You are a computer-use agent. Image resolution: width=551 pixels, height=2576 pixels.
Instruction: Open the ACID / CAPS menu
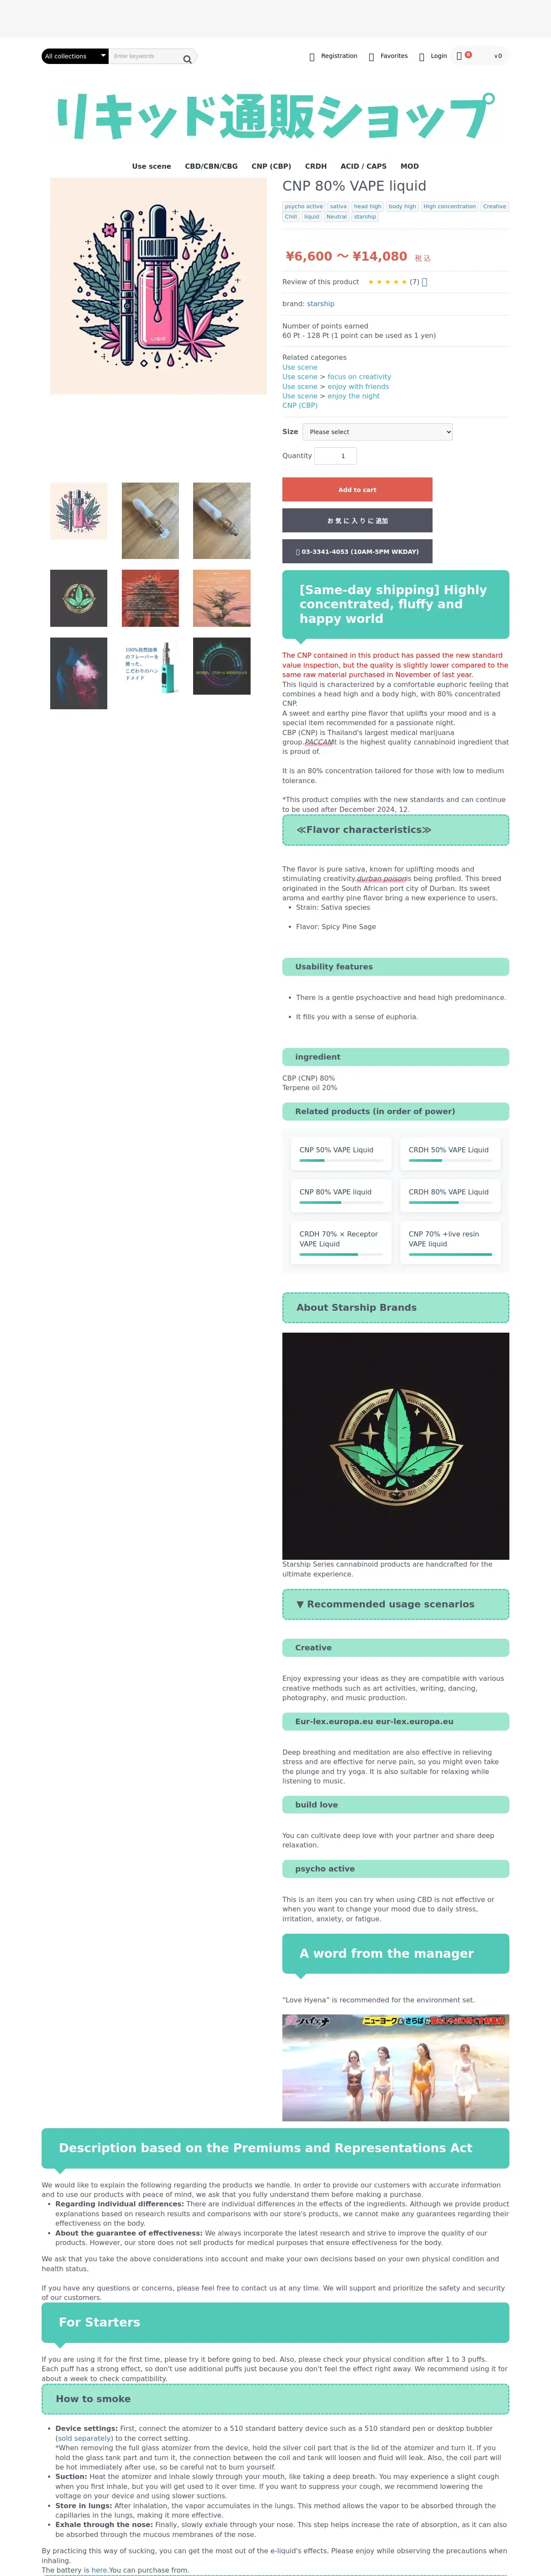[363, 166]
